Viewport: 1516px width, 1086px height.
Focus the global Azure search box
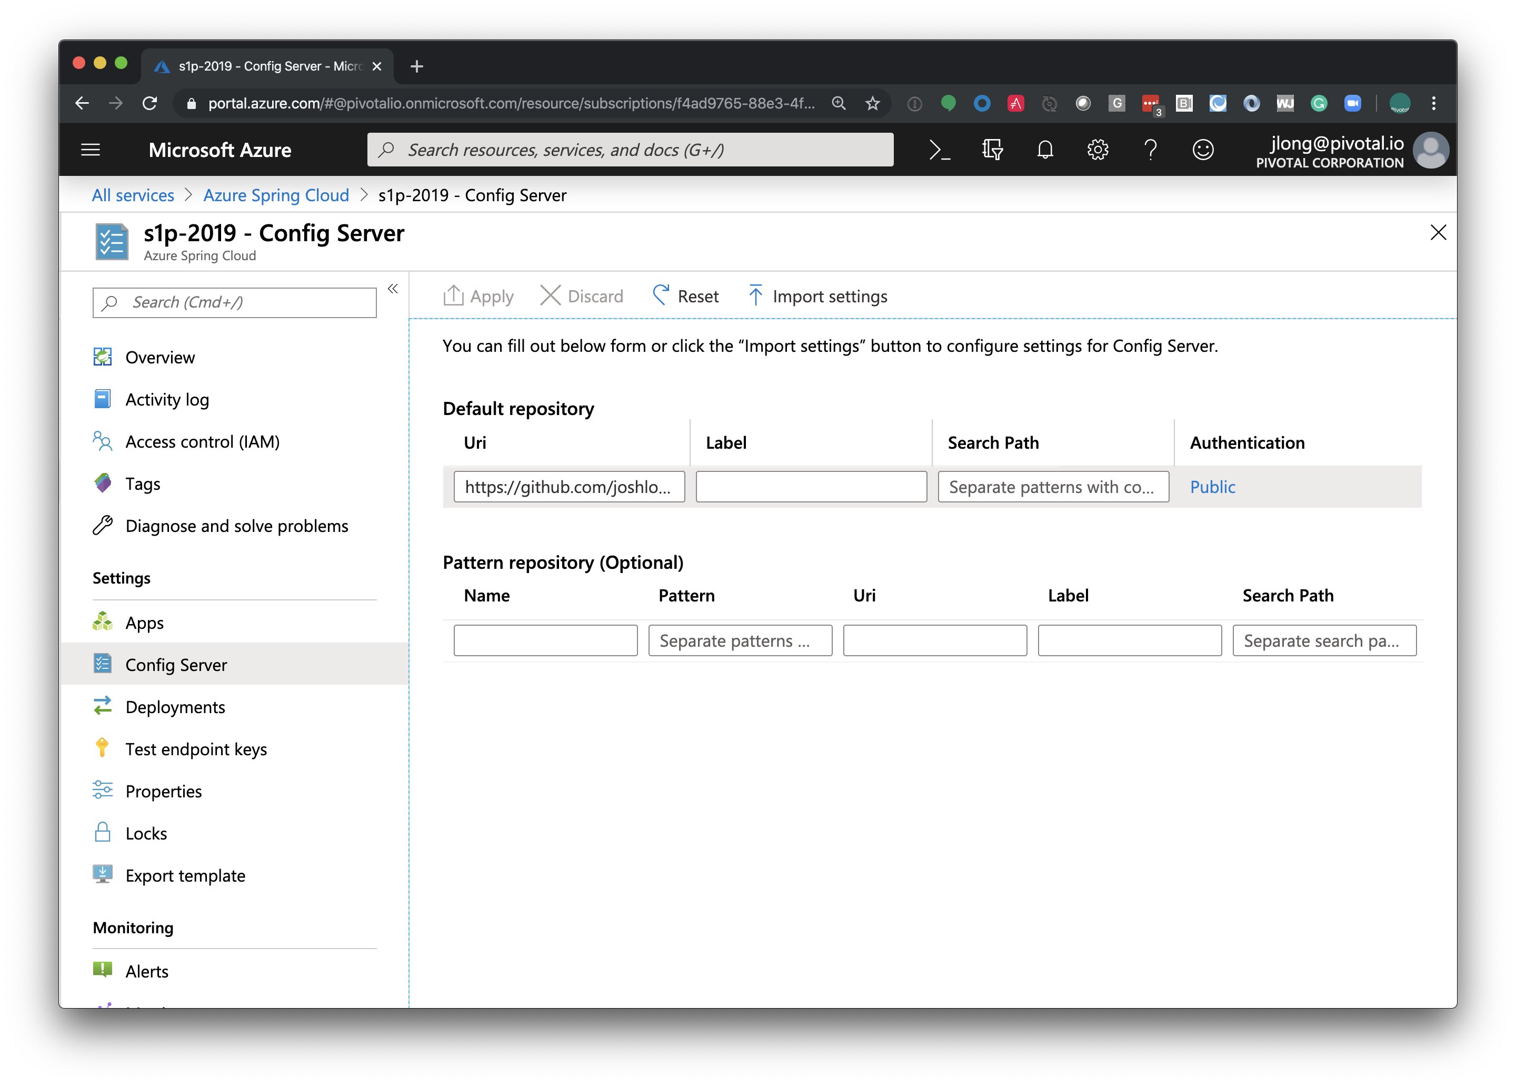click(630, 150)
